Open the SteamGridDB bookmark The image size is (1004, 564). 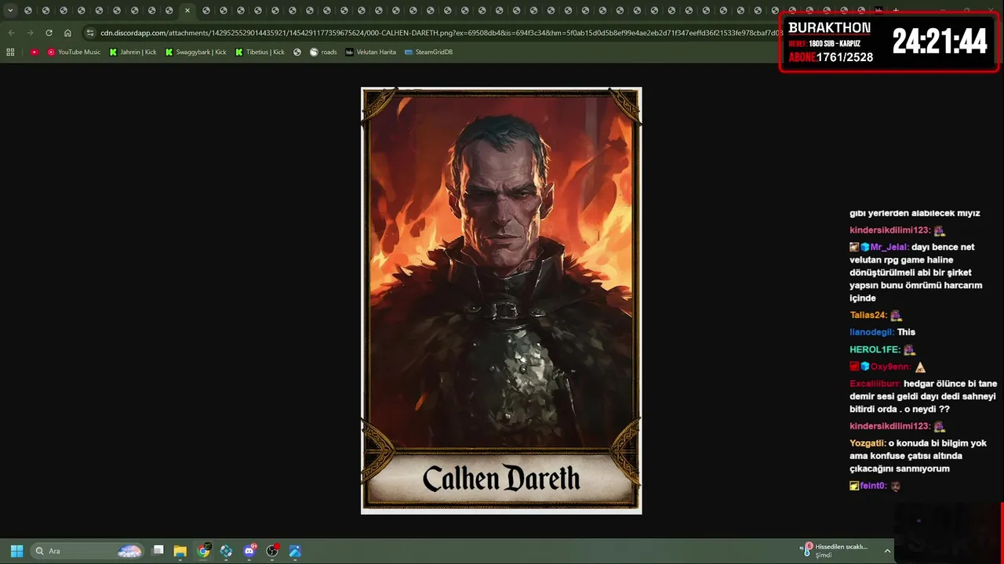click(x=428, y=52)
